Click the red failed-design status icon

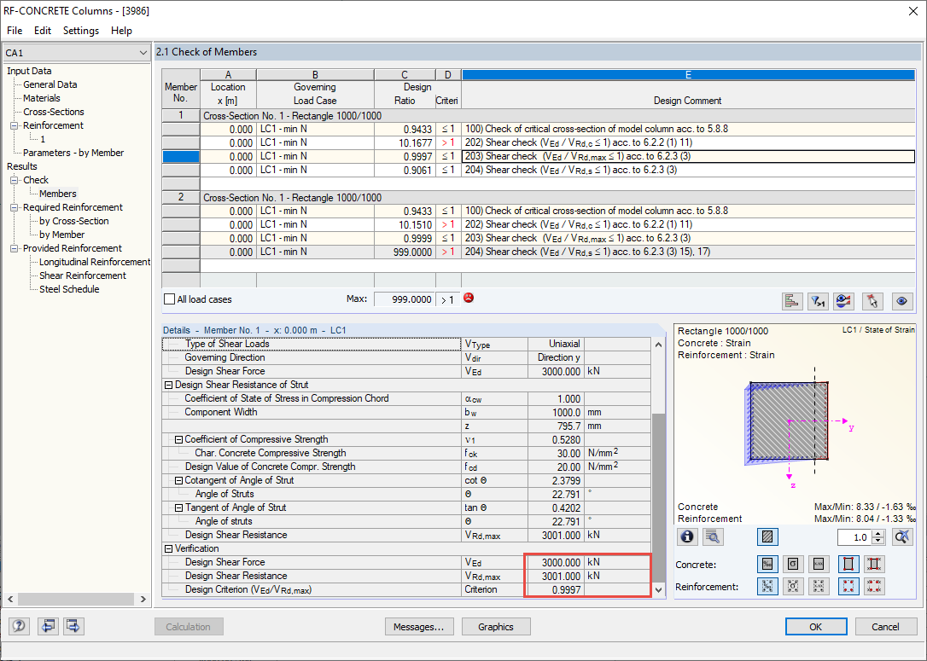pyautogui.click(x=469, y=298)
